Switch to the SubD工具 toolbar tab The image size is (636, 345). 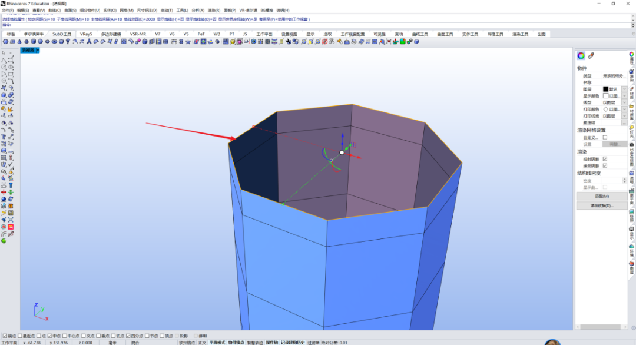click(62, 34)
